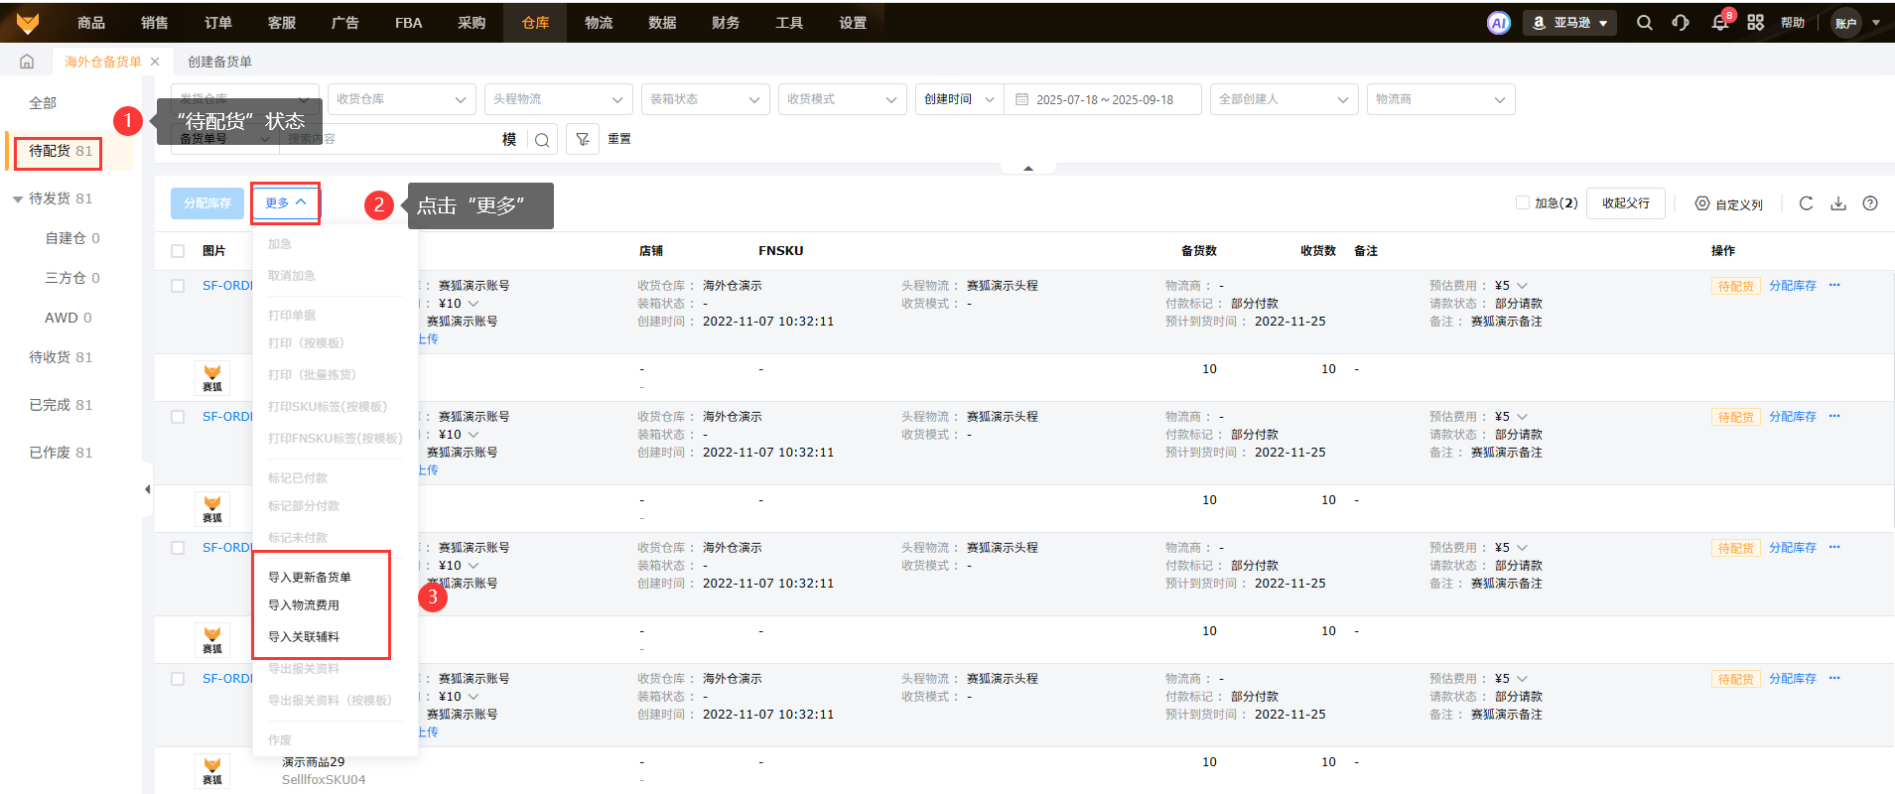Enable the 加急(2) checkbox

click(x=1522, y=202)
